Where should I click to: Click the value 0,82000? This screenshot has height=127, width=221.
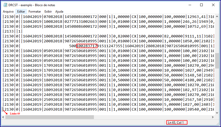click(121, 36)
